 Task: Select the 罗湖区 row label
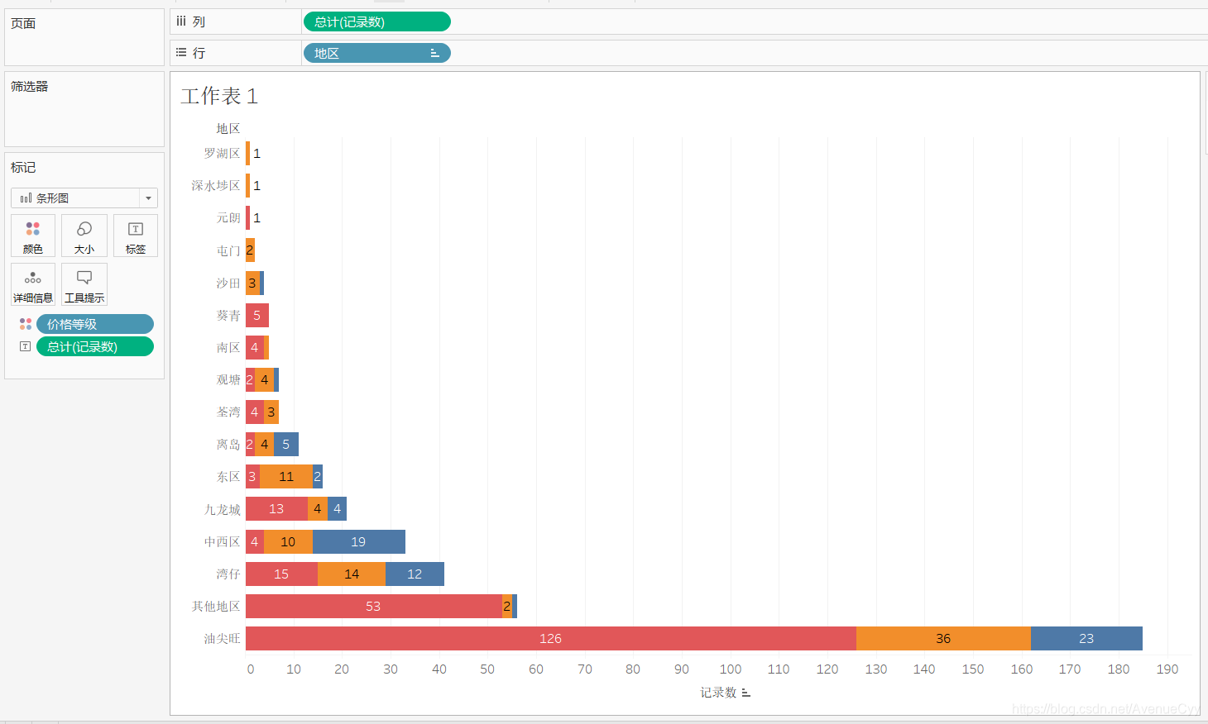click(x=222, y=153)
